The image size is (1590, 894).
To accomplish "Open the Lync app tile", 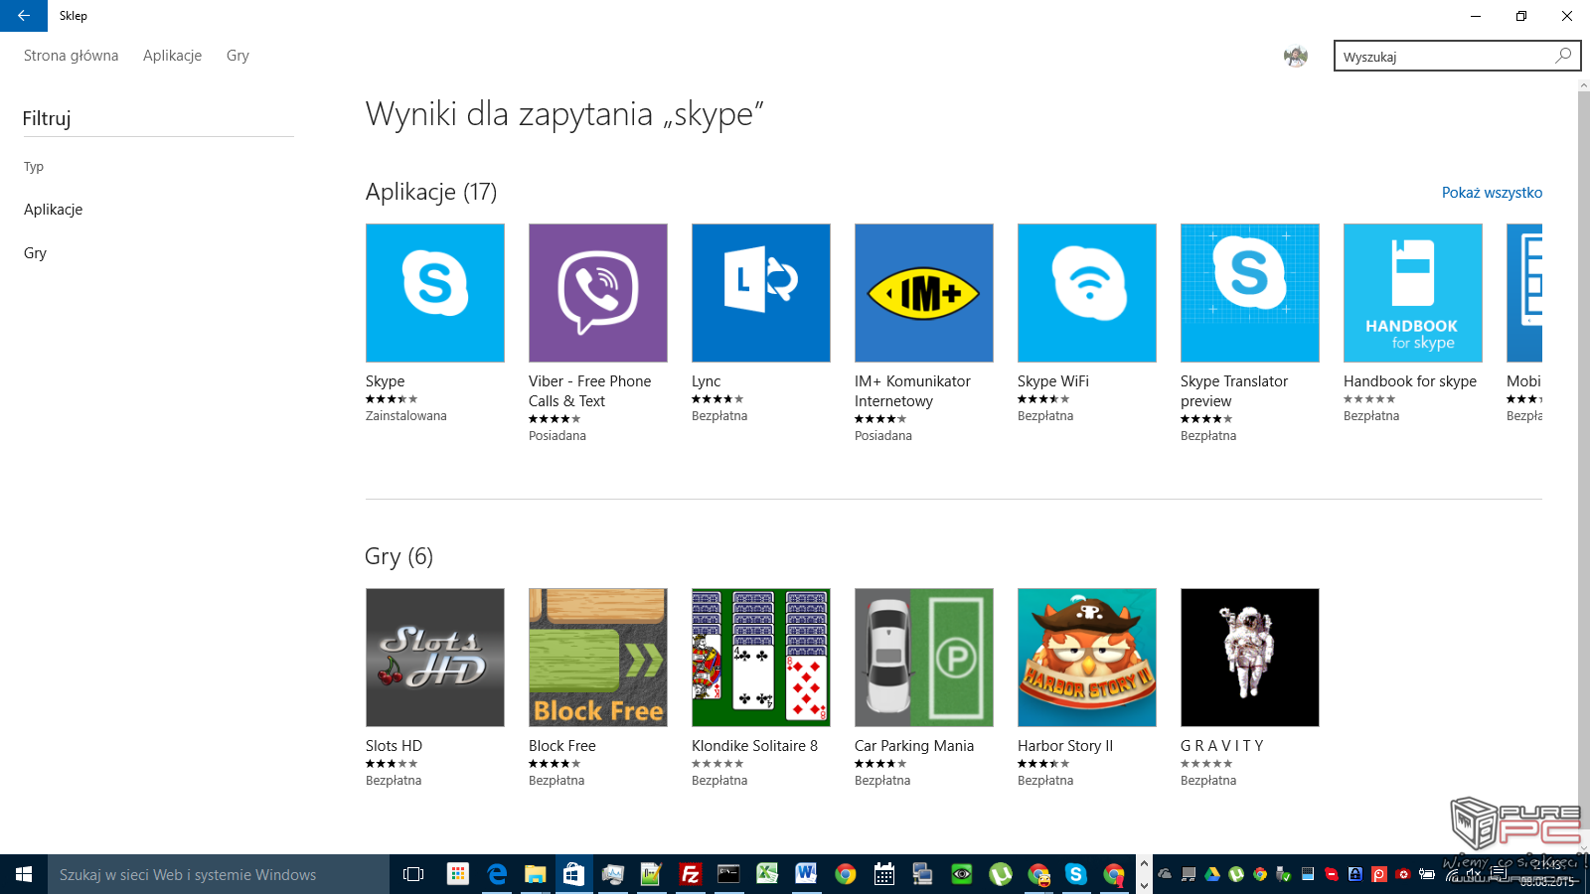I will pyautogui.click(x=761, y=293).
